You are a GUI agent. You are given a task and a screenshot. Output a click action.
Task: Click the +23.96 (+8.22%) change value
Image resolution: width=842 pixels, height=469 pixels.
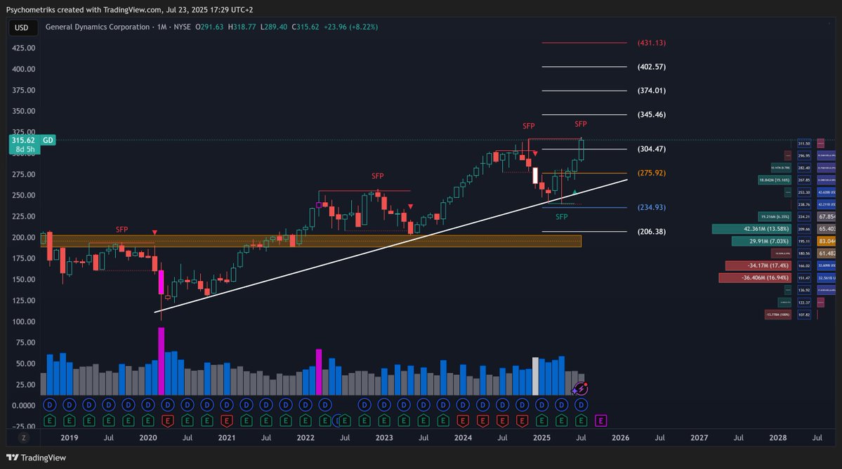point(350,27)
